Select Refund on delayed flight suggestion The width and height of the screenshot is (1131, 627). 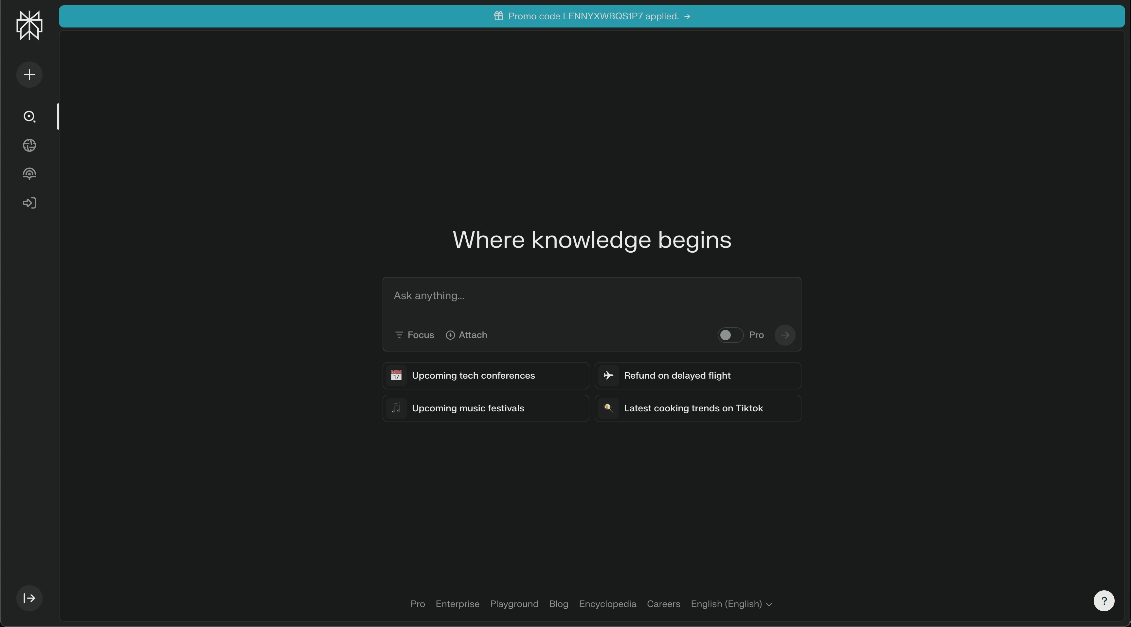pos(697,375)
